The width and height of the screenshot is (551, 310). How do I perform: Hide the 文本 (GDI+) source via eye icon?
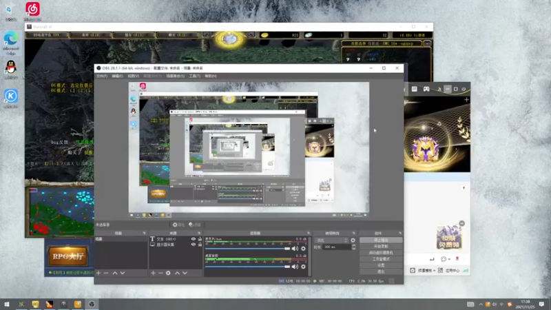point(194,239)
